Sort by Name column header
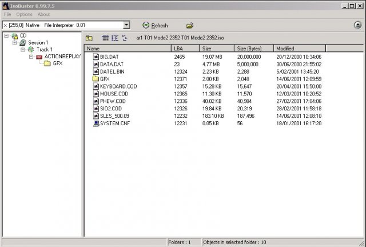 [128, 49]
